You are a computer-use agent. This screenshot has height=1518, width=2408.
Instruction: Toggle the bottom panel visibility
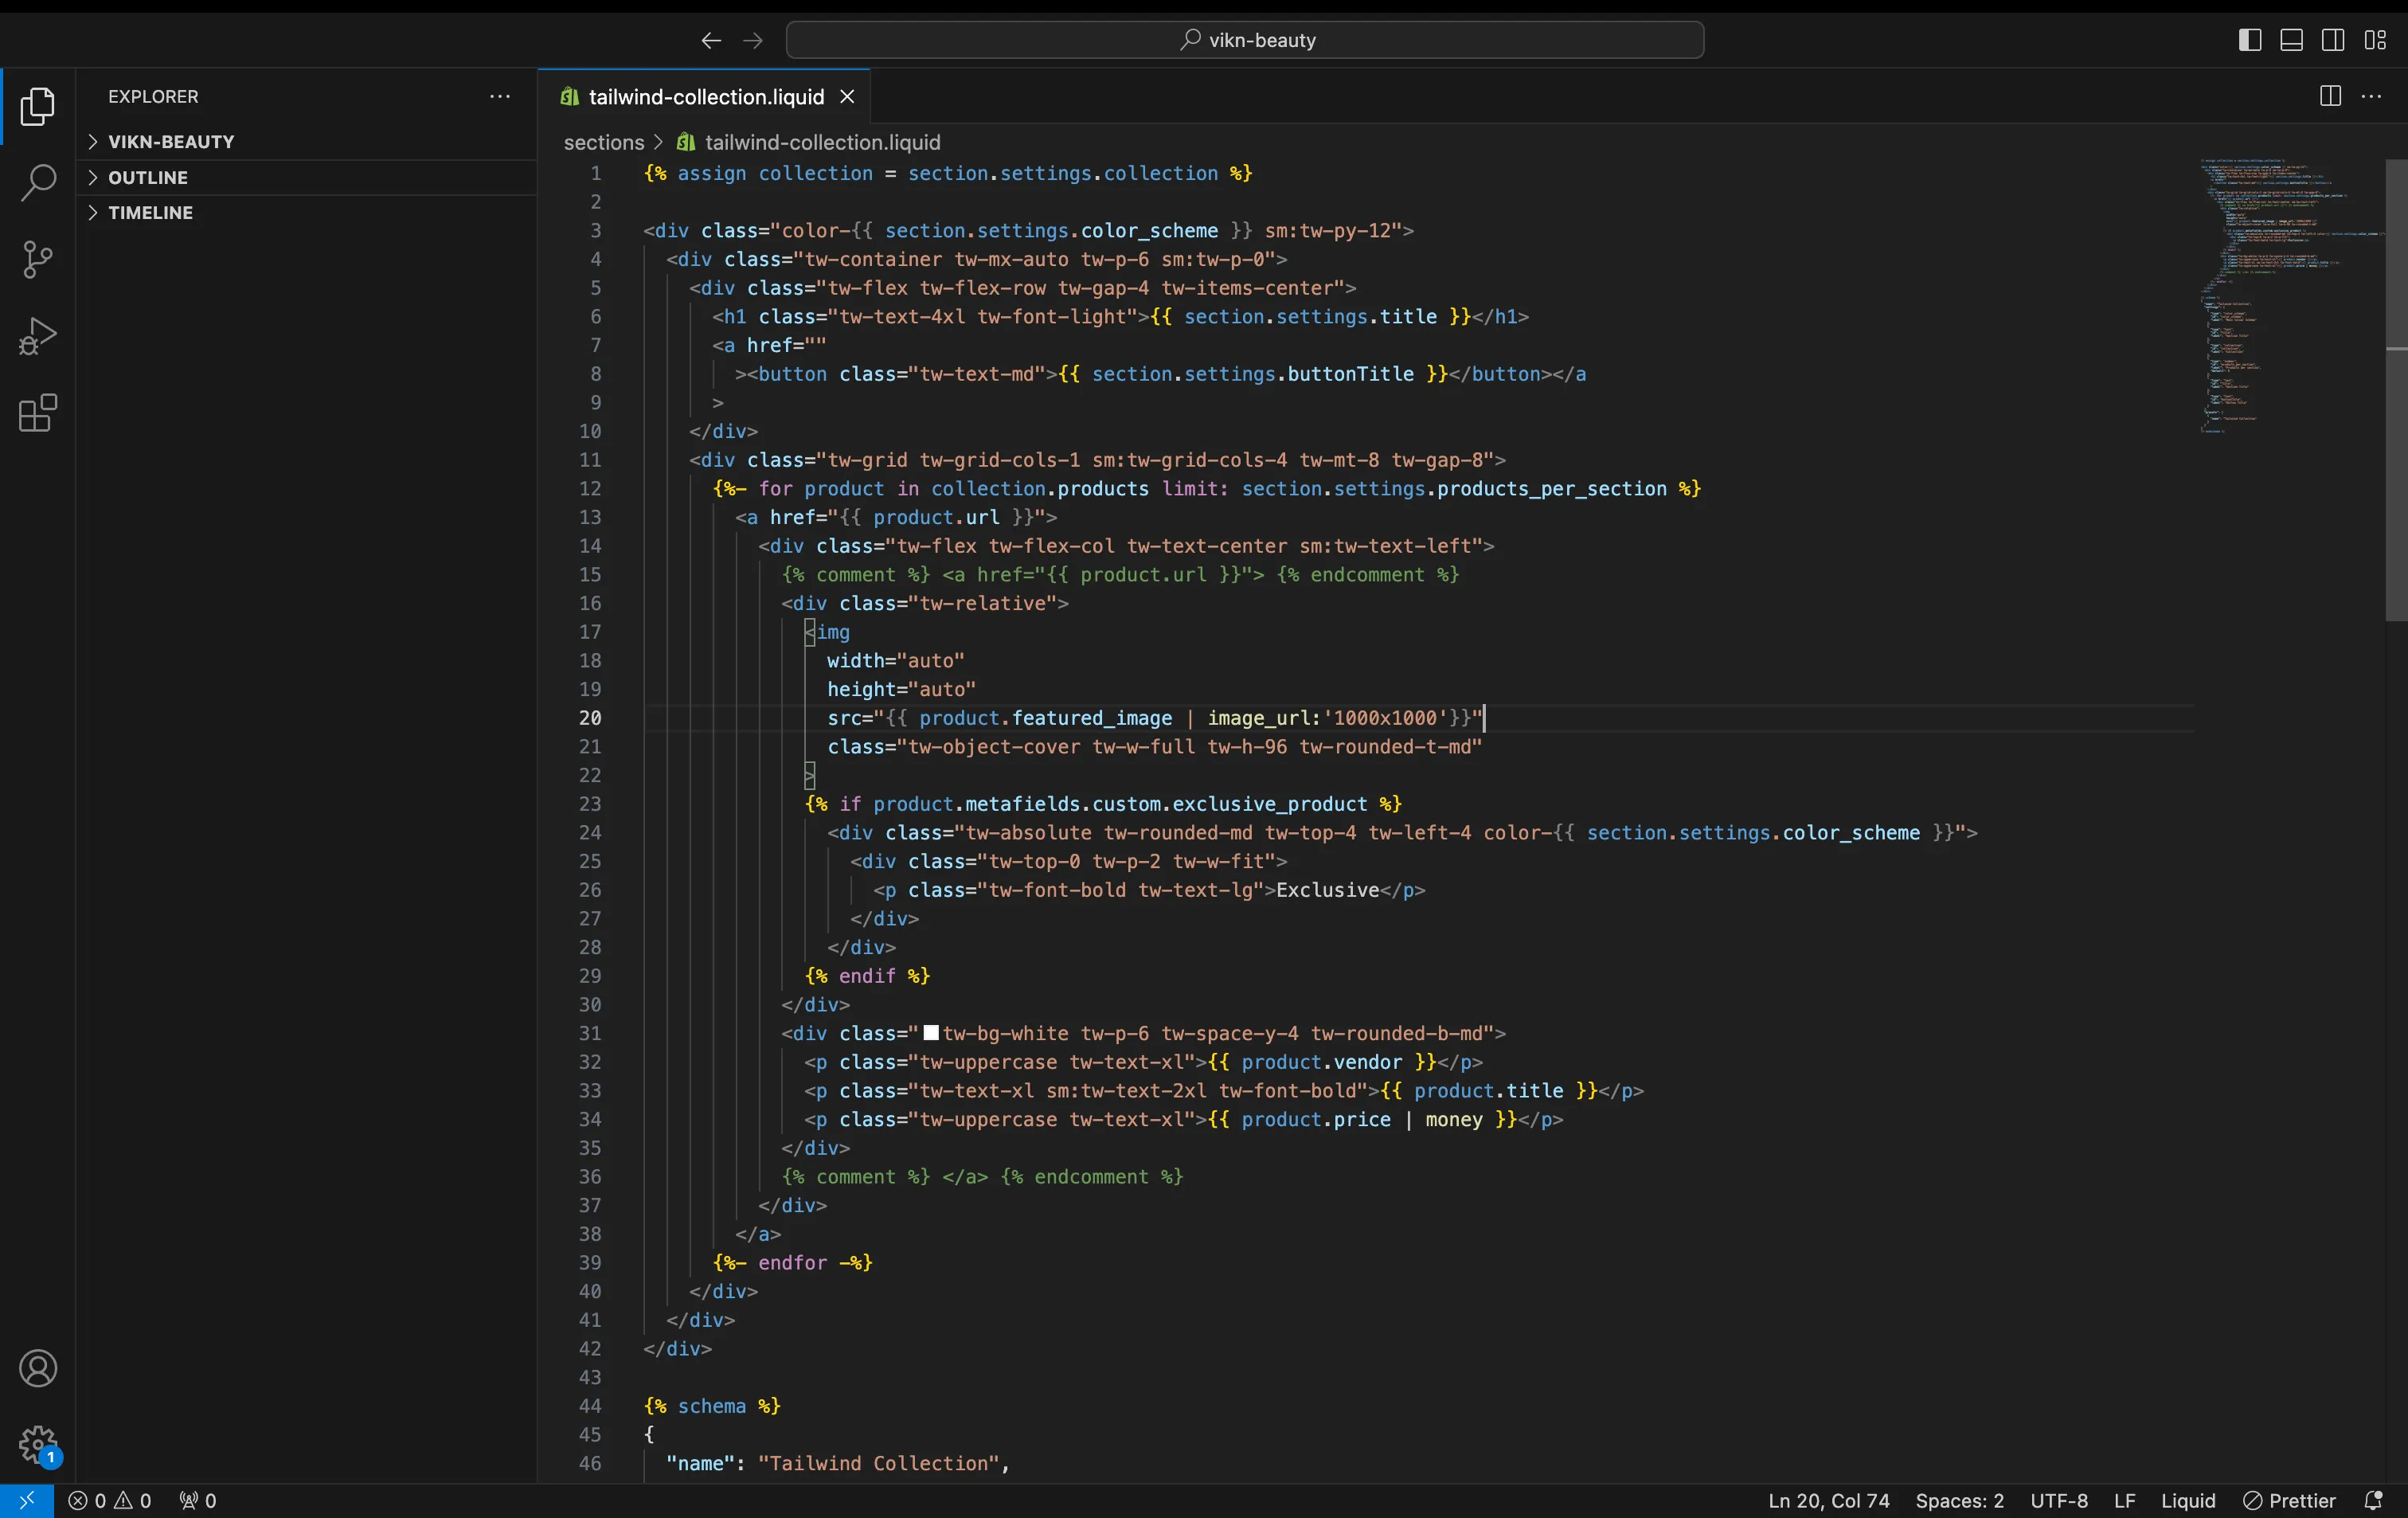coord(2292,40)
